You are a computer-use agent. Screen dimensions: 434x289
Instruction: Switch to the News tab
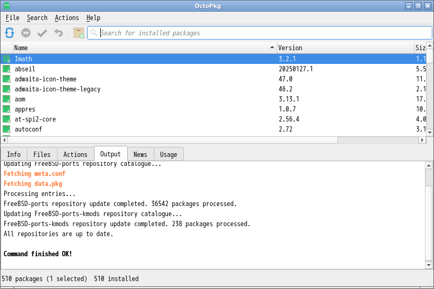tap(140, 154)
